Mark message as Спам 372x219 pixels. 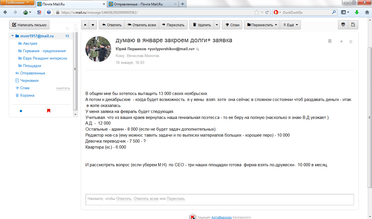click(x=232, y=25)
